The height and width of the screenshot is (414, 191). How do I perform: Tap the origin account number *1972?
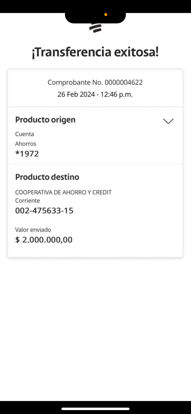point(27,154)
